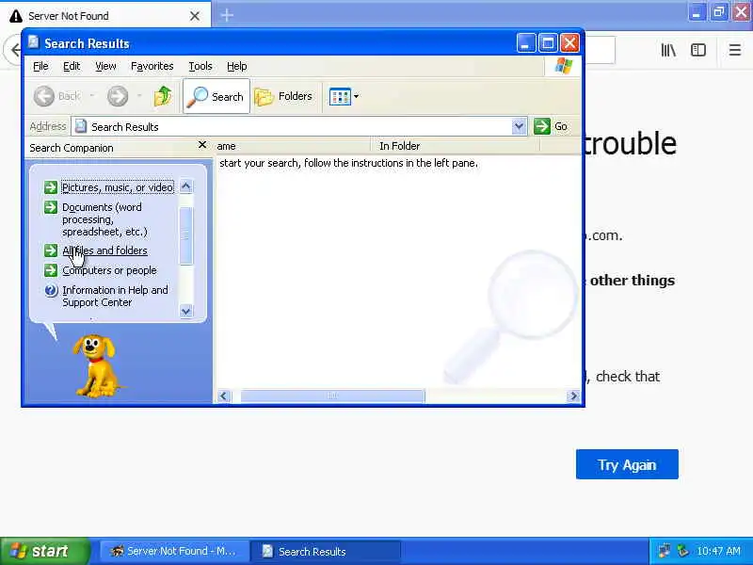
Task: Minimize the Firefox window
Action: pyautogui.click(x=697, y=12)
